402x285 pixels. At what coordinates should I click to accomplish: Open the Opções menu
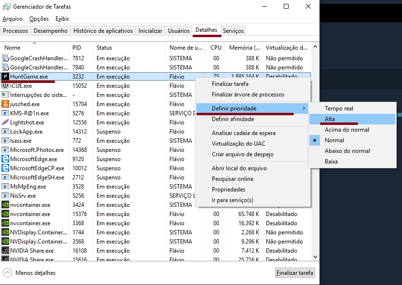[39, 19]
